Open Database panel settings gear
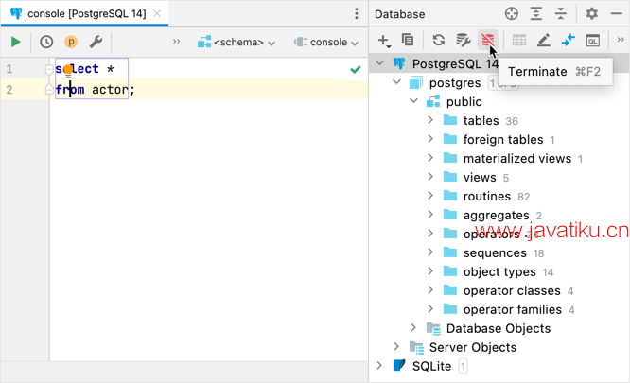 (x=591, y=13)
